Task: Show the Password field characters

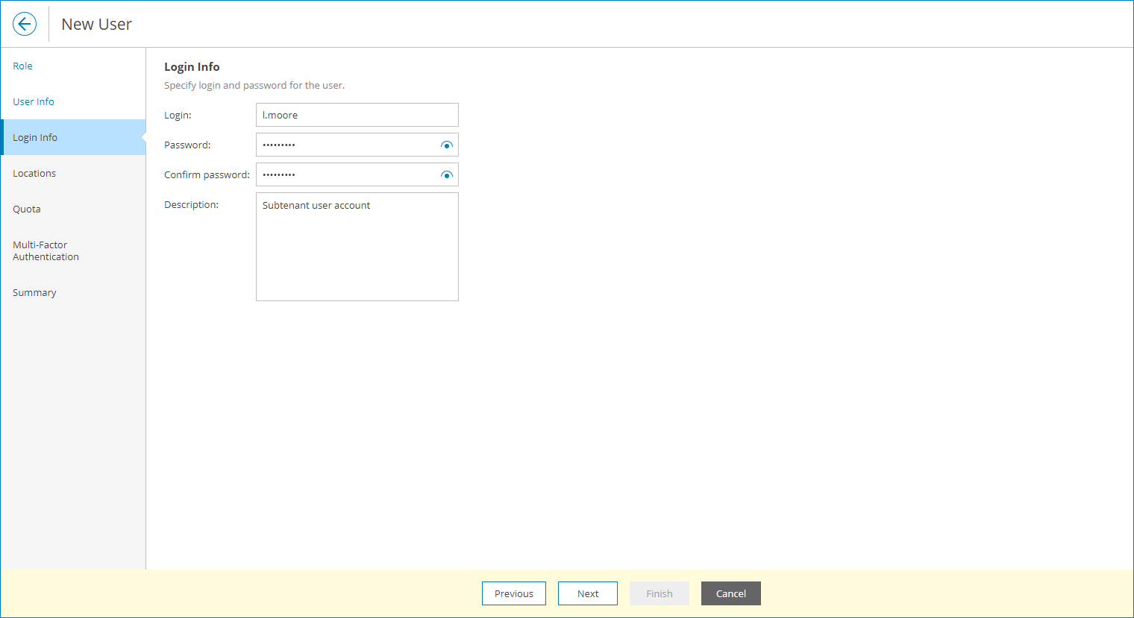Action: (x=447, y=145)
